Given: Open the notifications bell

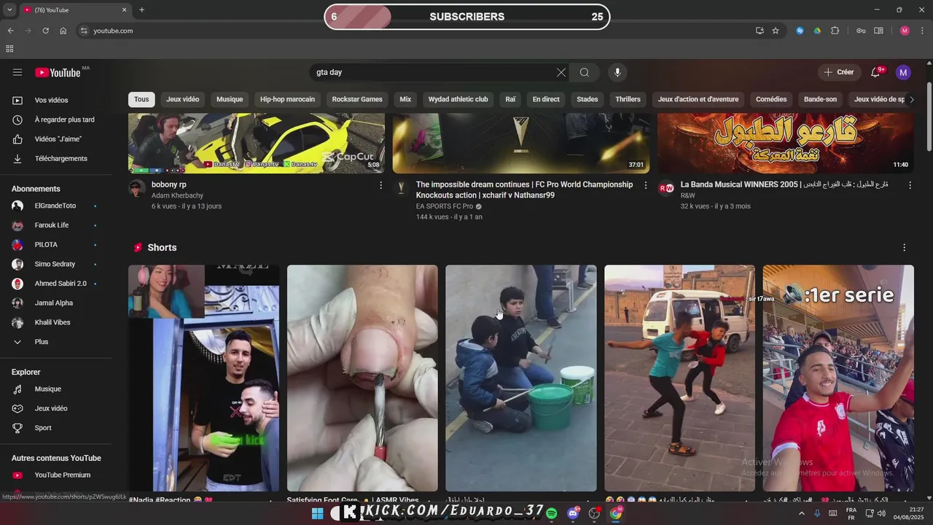Looking at the screenshot, I should coord(876,72).
